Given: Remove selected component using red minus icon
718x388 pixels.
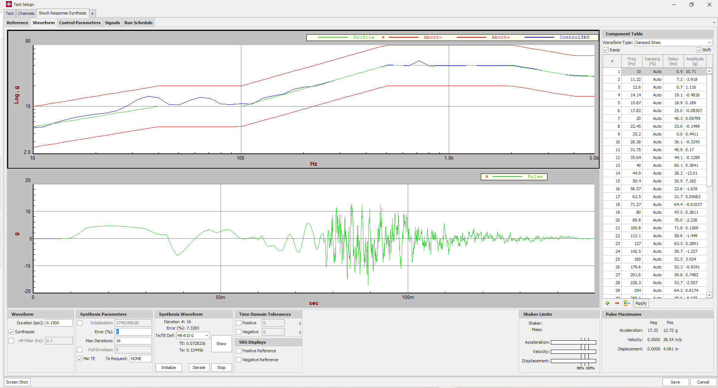Looking at the screenshot, I should 617,303.
